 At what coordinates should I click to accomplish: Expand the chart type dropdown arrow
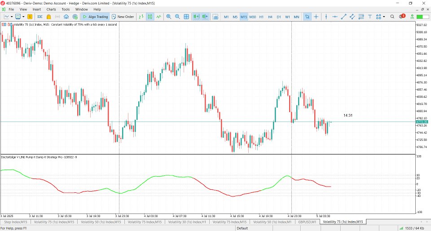pyautogui.click(x=12, y=17)
